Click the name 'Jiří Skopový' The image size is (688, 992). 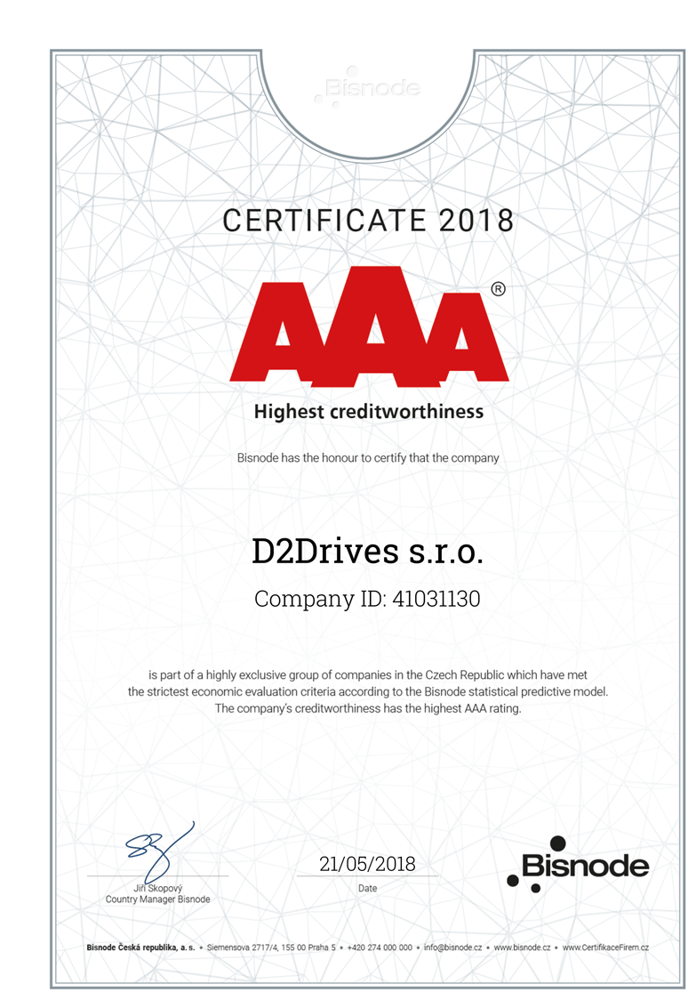158,889
